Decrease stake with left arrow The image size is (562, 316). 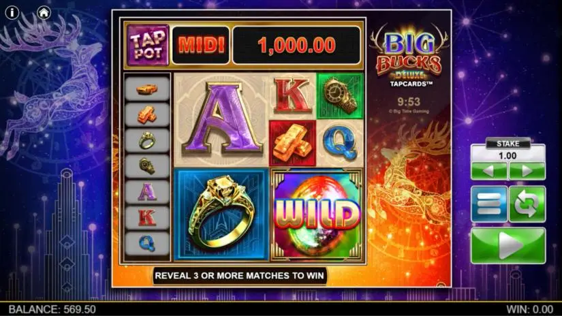[x=489, y=171]
